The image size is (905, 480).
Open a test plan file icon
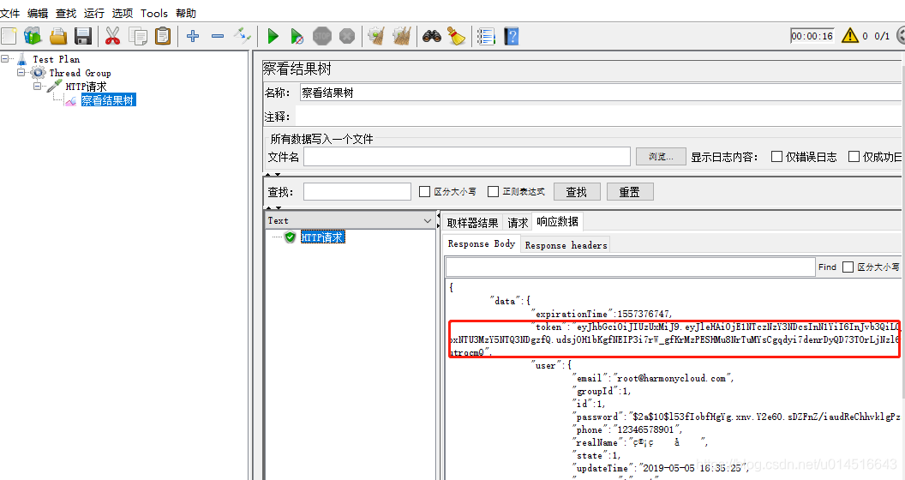[x=58, y=36]
